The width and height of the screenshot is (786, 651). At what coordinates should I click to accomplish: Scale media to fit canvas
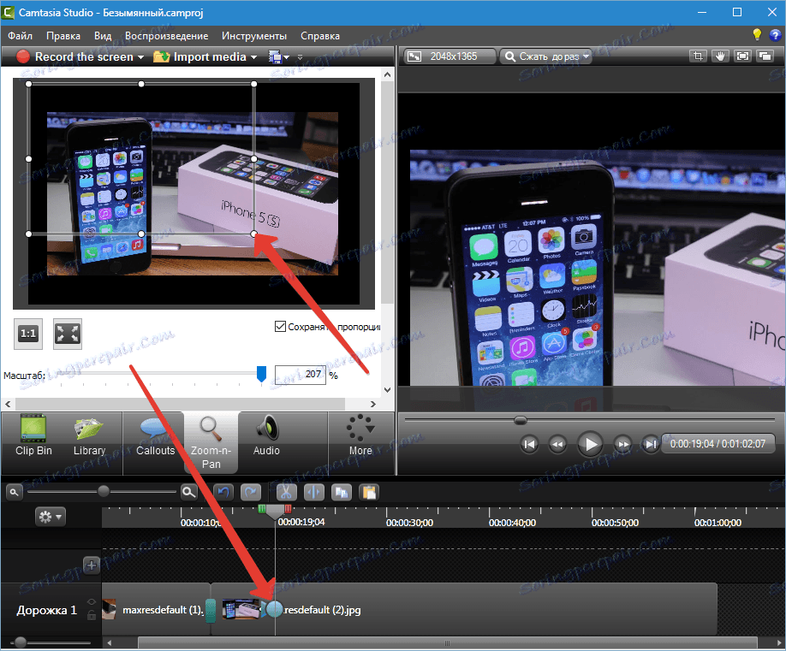click(68, 334)
